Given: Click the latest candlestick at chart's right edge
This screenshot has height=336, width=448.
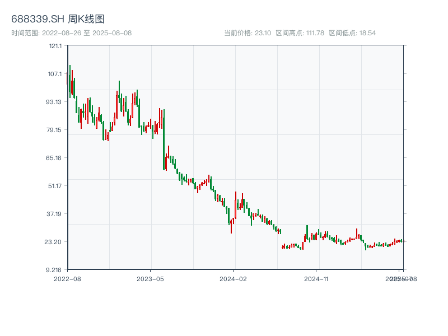Looking at the screenshot, I should 403,241.
